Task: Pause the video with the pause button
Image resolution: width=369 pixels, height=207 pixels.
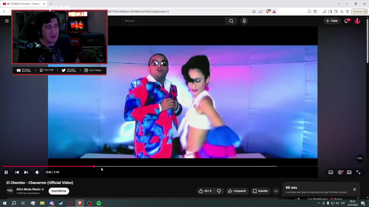Action: point(6,172)
